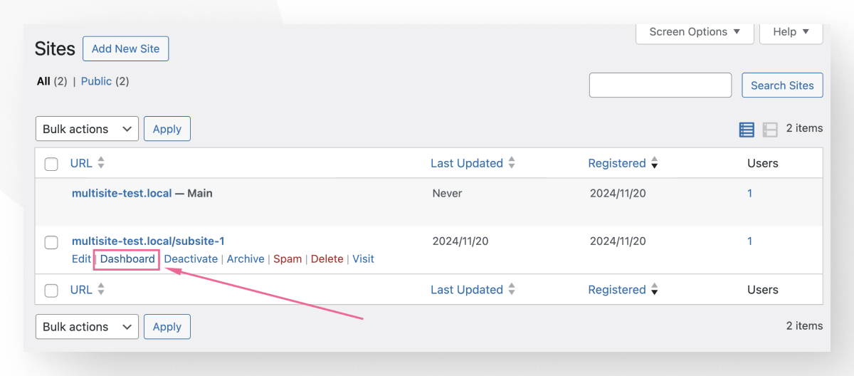This screenshot has height=376, width=854.
Task: Click into the search sites text field
Action: tap(660, 85)
